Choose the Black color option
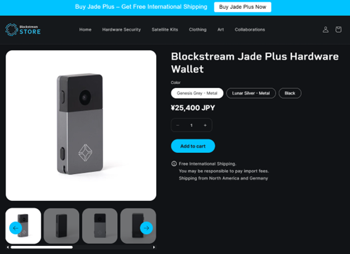350x254 pixels. pyautogui.click(x=290, y=93)
